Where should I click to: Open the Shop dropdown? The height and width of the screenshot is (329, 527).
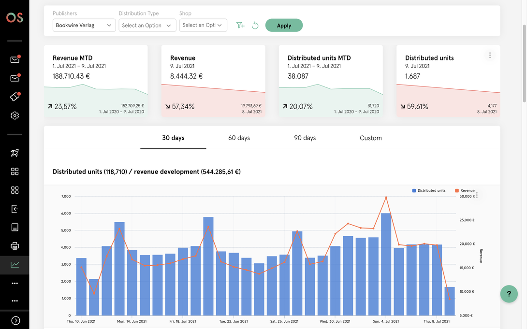coord(203,25)
